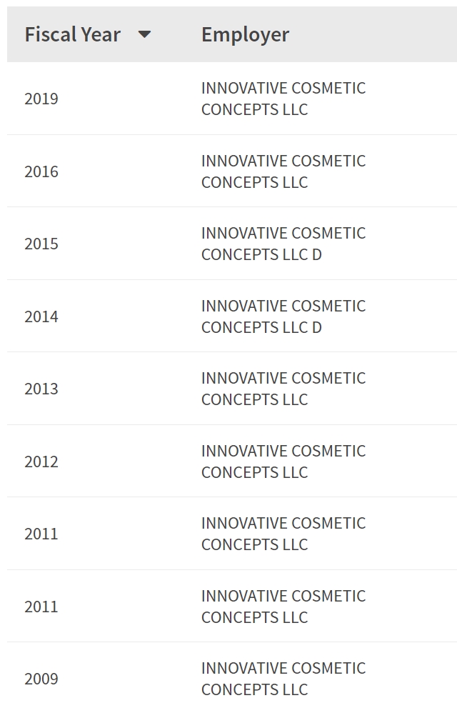Select the 2016 fiscal year cell
The width and height of the screenshot is (457, 713).
click(x=41, y=171)
